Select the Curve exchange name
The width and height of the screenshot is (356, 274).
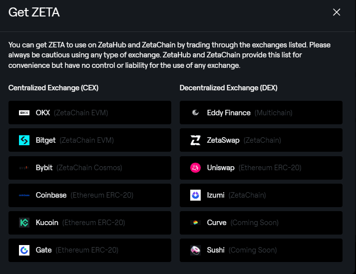[217, 223]
